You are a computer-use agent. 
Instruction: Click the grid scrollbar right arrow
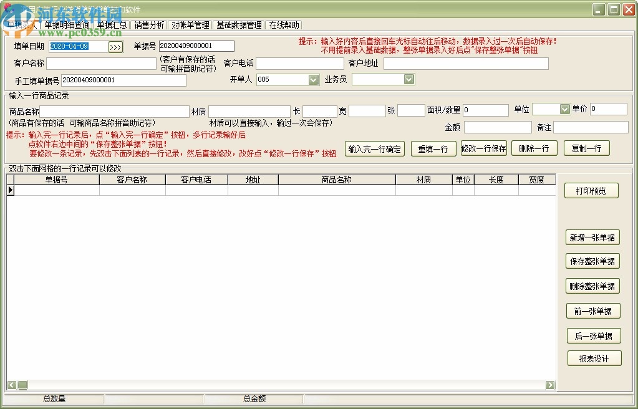coord(550,385)
